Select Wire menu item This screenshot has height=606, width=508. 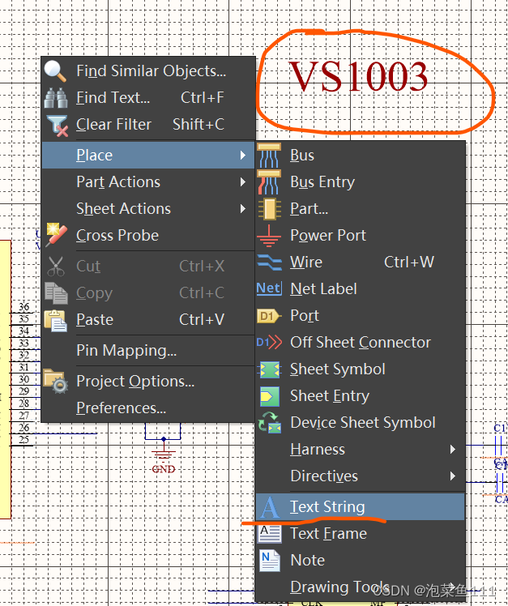click(x=360, y=262)
